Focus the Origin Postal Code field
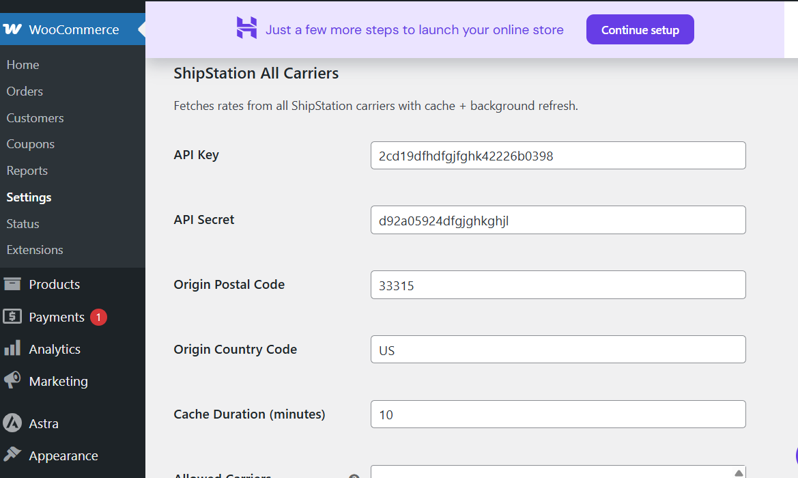The image size is (798, 478). click(x=558, y=285)
